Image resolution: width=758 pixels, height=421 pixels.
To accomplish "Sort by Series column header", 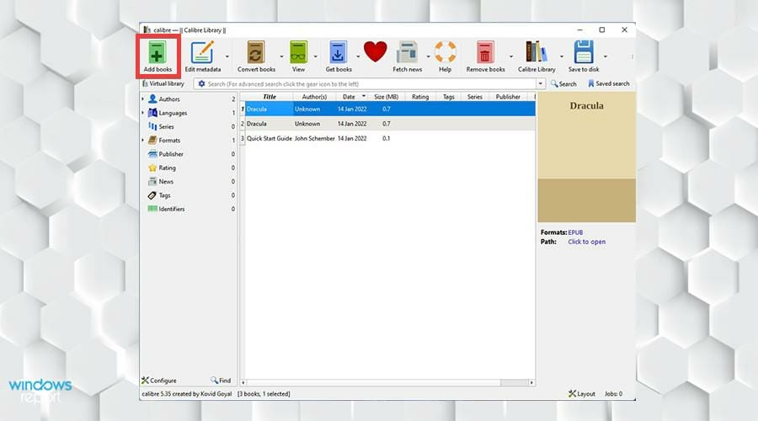I will click(x=475, y=97).
